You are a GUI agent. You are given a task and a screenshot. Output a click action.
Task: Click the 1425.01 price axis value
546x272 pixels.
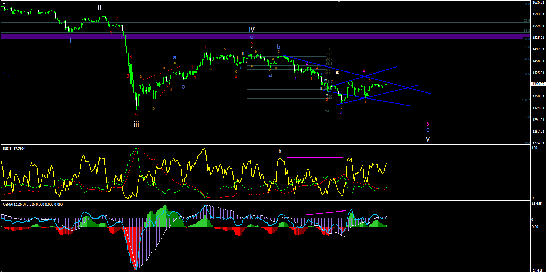[538, 73]
